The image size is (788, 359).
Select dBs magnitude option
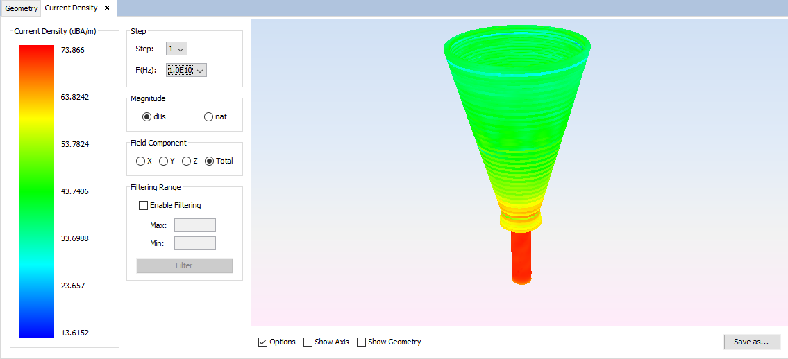point(147,116)
